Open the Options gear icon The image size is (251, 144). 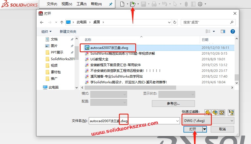(200, 4)
